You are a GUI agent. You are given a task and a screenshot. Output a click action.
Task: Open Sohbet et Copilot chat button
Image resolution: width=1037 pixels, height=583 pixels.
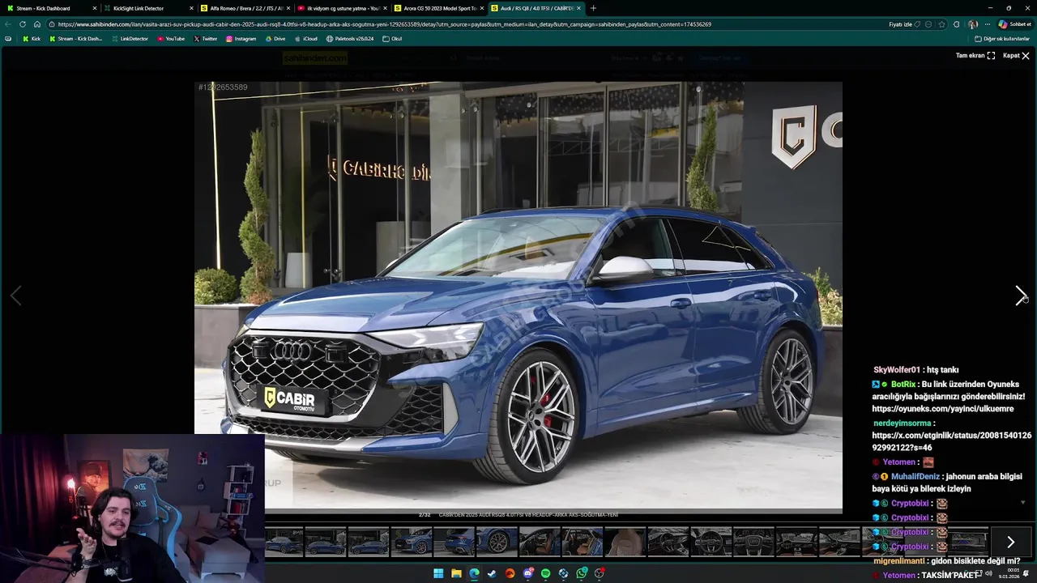1014,24
